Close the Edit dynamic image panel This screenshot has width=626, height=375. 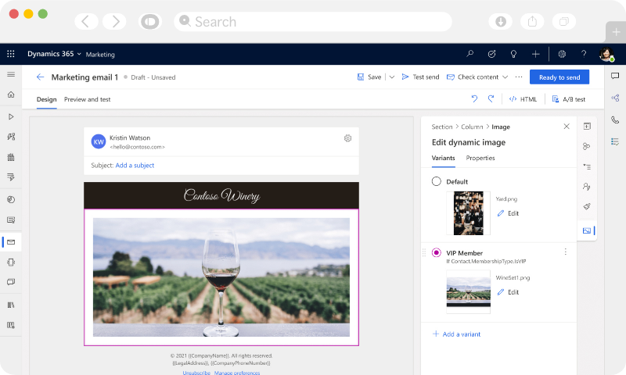tap(567, 127)
